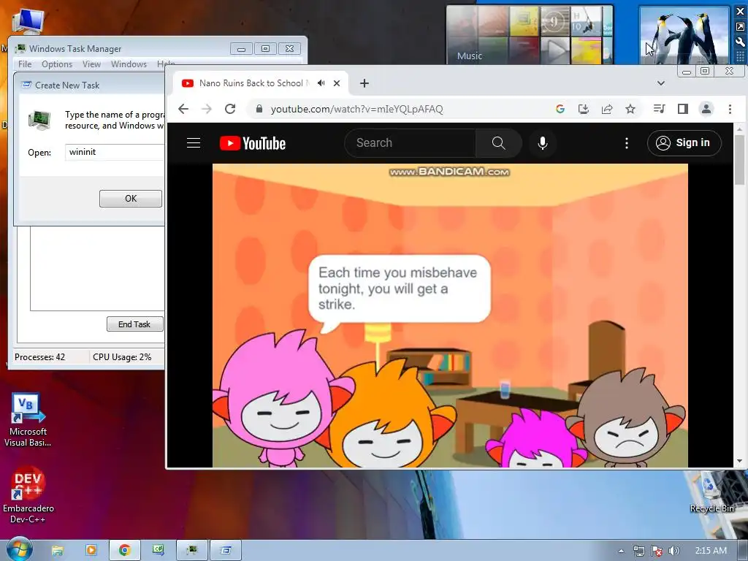Go back in the Chrome browser

coord(183,110)
